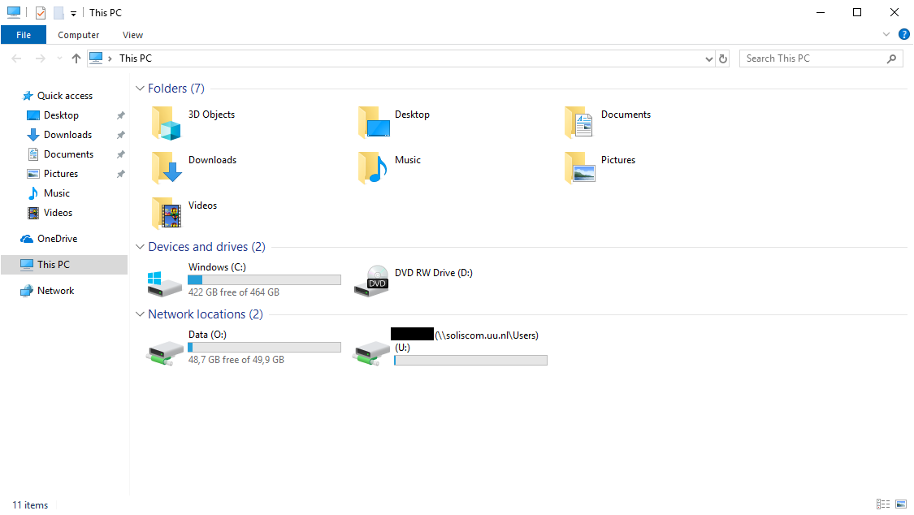914x515 pixels.
Task: Collapse the Devices and drives group
Action: click(140, 247)
